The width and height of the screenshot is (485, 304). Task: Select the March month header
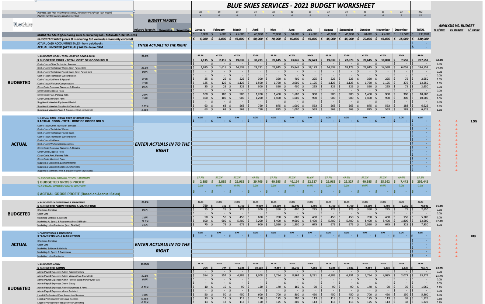[x=237, y=30]
